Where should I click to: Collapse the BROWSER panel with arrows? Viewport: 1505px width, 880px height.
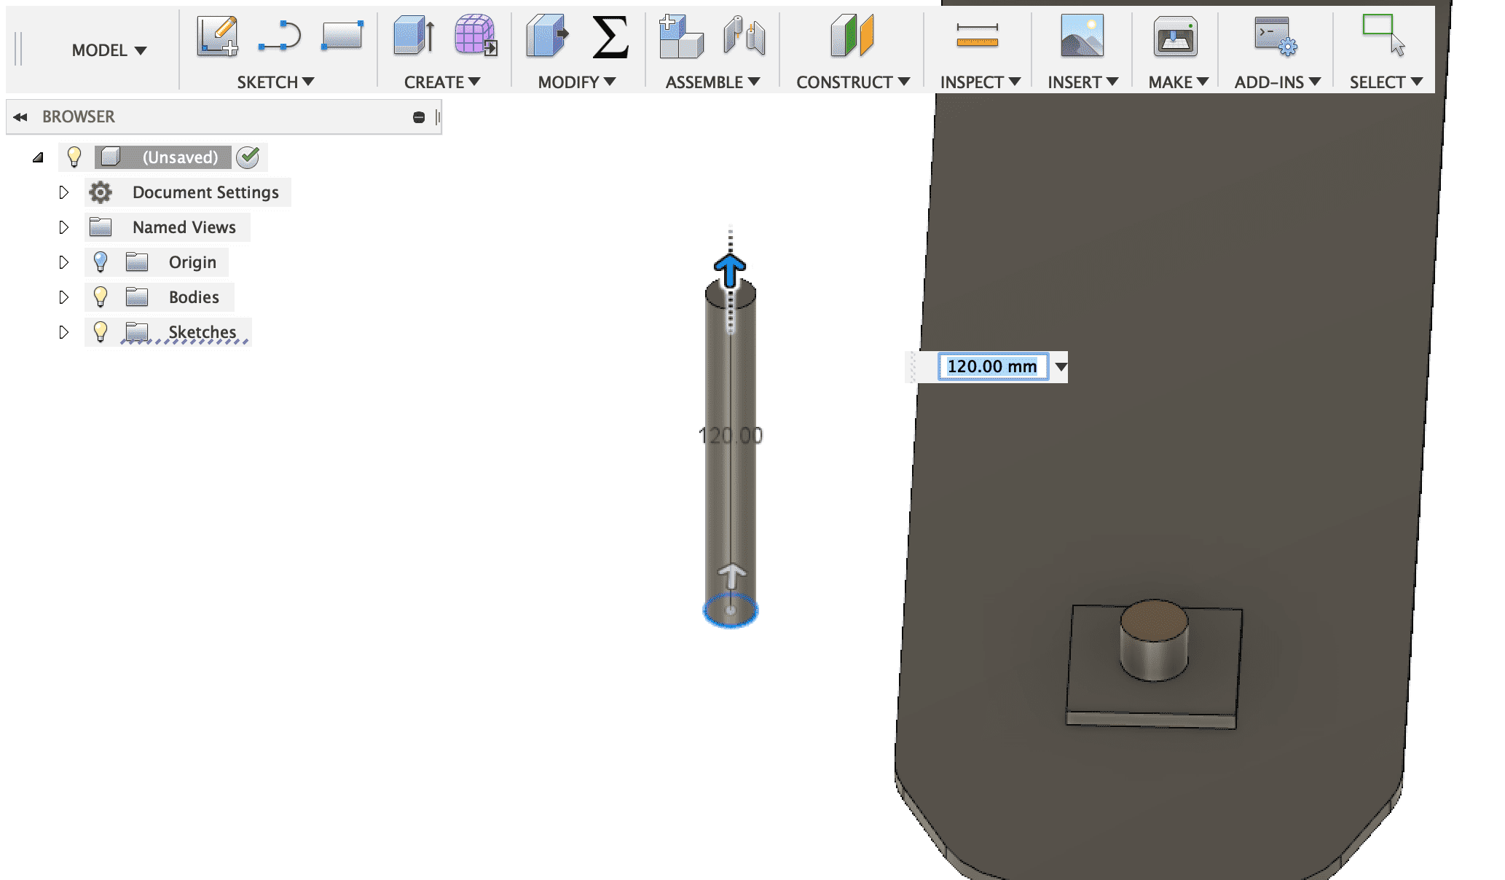tap(20, 117)
